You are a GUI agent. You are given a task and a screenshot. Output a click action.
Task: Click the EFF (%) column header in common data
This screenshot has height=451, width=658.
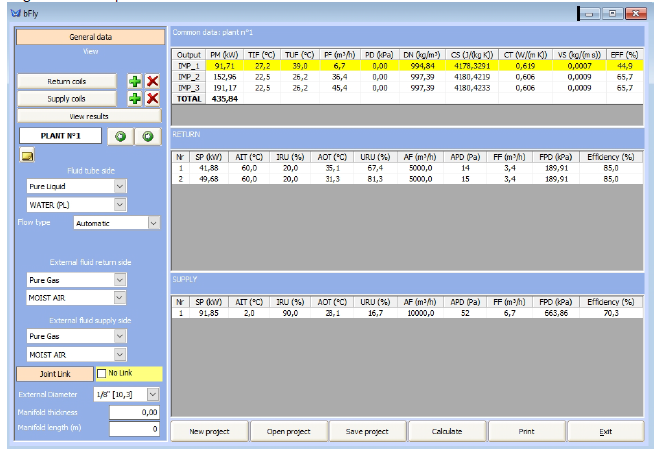[624, 55]
